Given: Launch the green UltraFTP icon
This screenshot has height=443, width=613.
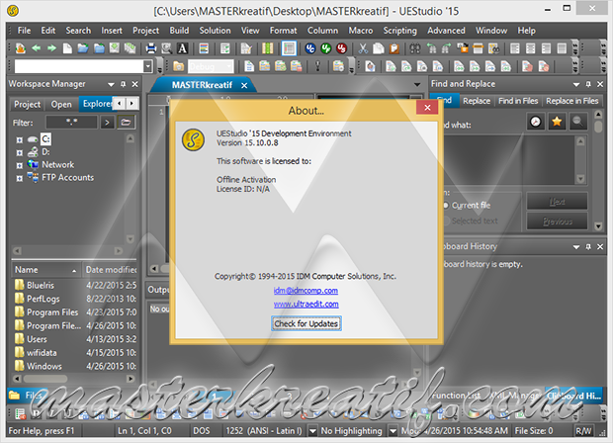Looking at the screenshot, I should [x=326, y=48].
